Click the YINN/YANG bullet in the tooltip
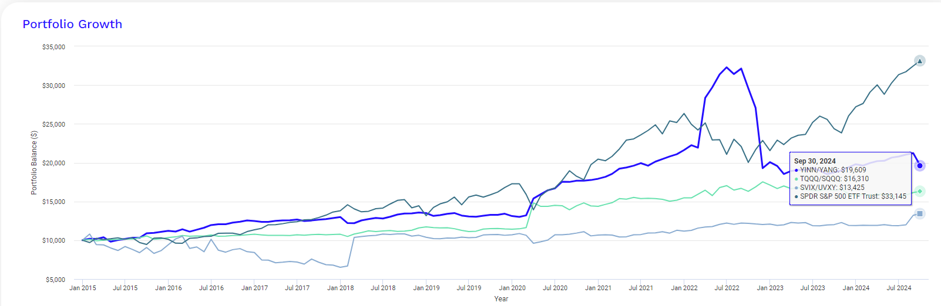The height and width of the screenshot is (306, 941). pos(797,170)
